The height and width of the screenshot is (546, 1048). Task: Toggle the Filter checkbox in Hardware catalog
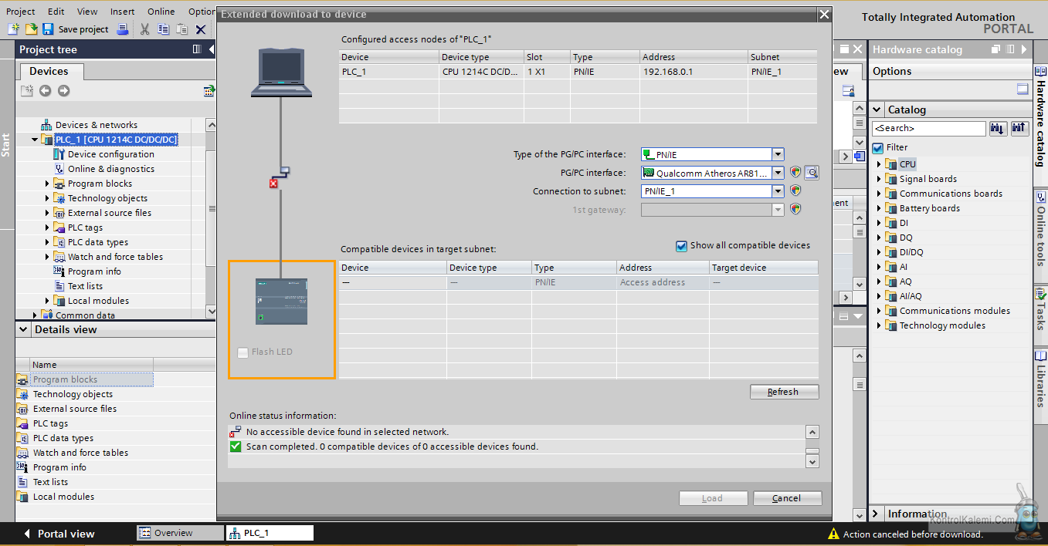point(877,147)
